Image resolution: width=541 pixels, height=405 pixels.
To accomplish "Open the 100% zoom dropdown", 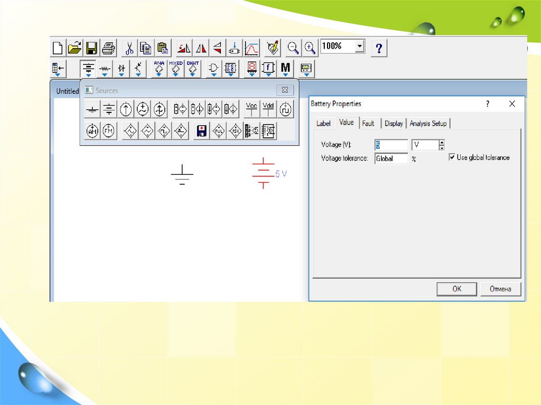I will point(359,46).
